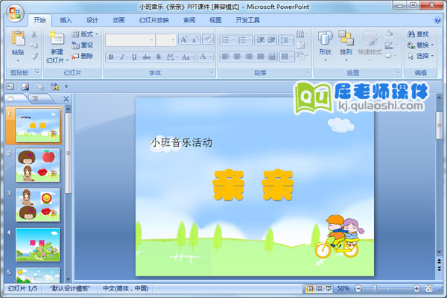The height and width of the screenshot is (298, 447).
Task: Open the Review (审阅) ribbon tab
Action: (x=189, y=20)
